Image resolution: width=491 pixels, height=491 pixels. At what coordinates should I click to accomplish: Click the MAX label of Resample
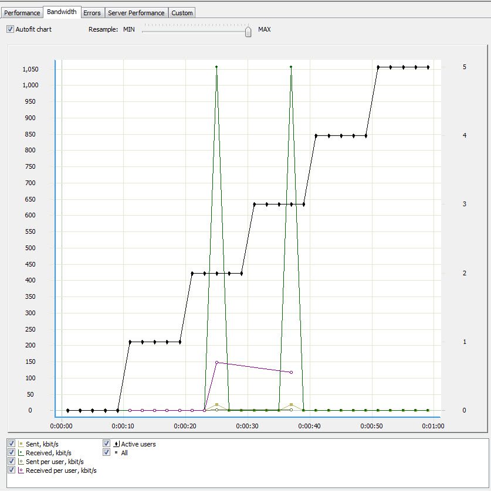coord(265,29)
